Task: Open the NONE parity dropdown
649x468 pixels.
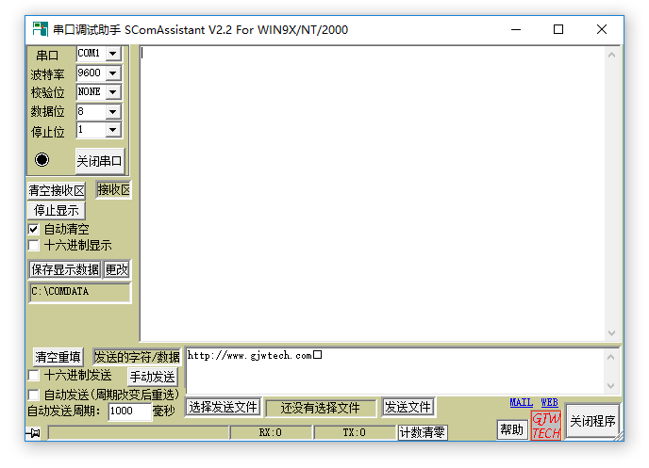Action: tap(113, 91)
